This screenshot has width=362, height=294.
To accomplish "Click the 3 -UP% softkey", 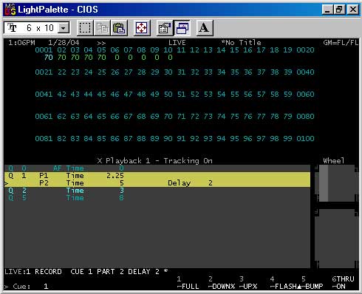I will (x=248, y=283).
